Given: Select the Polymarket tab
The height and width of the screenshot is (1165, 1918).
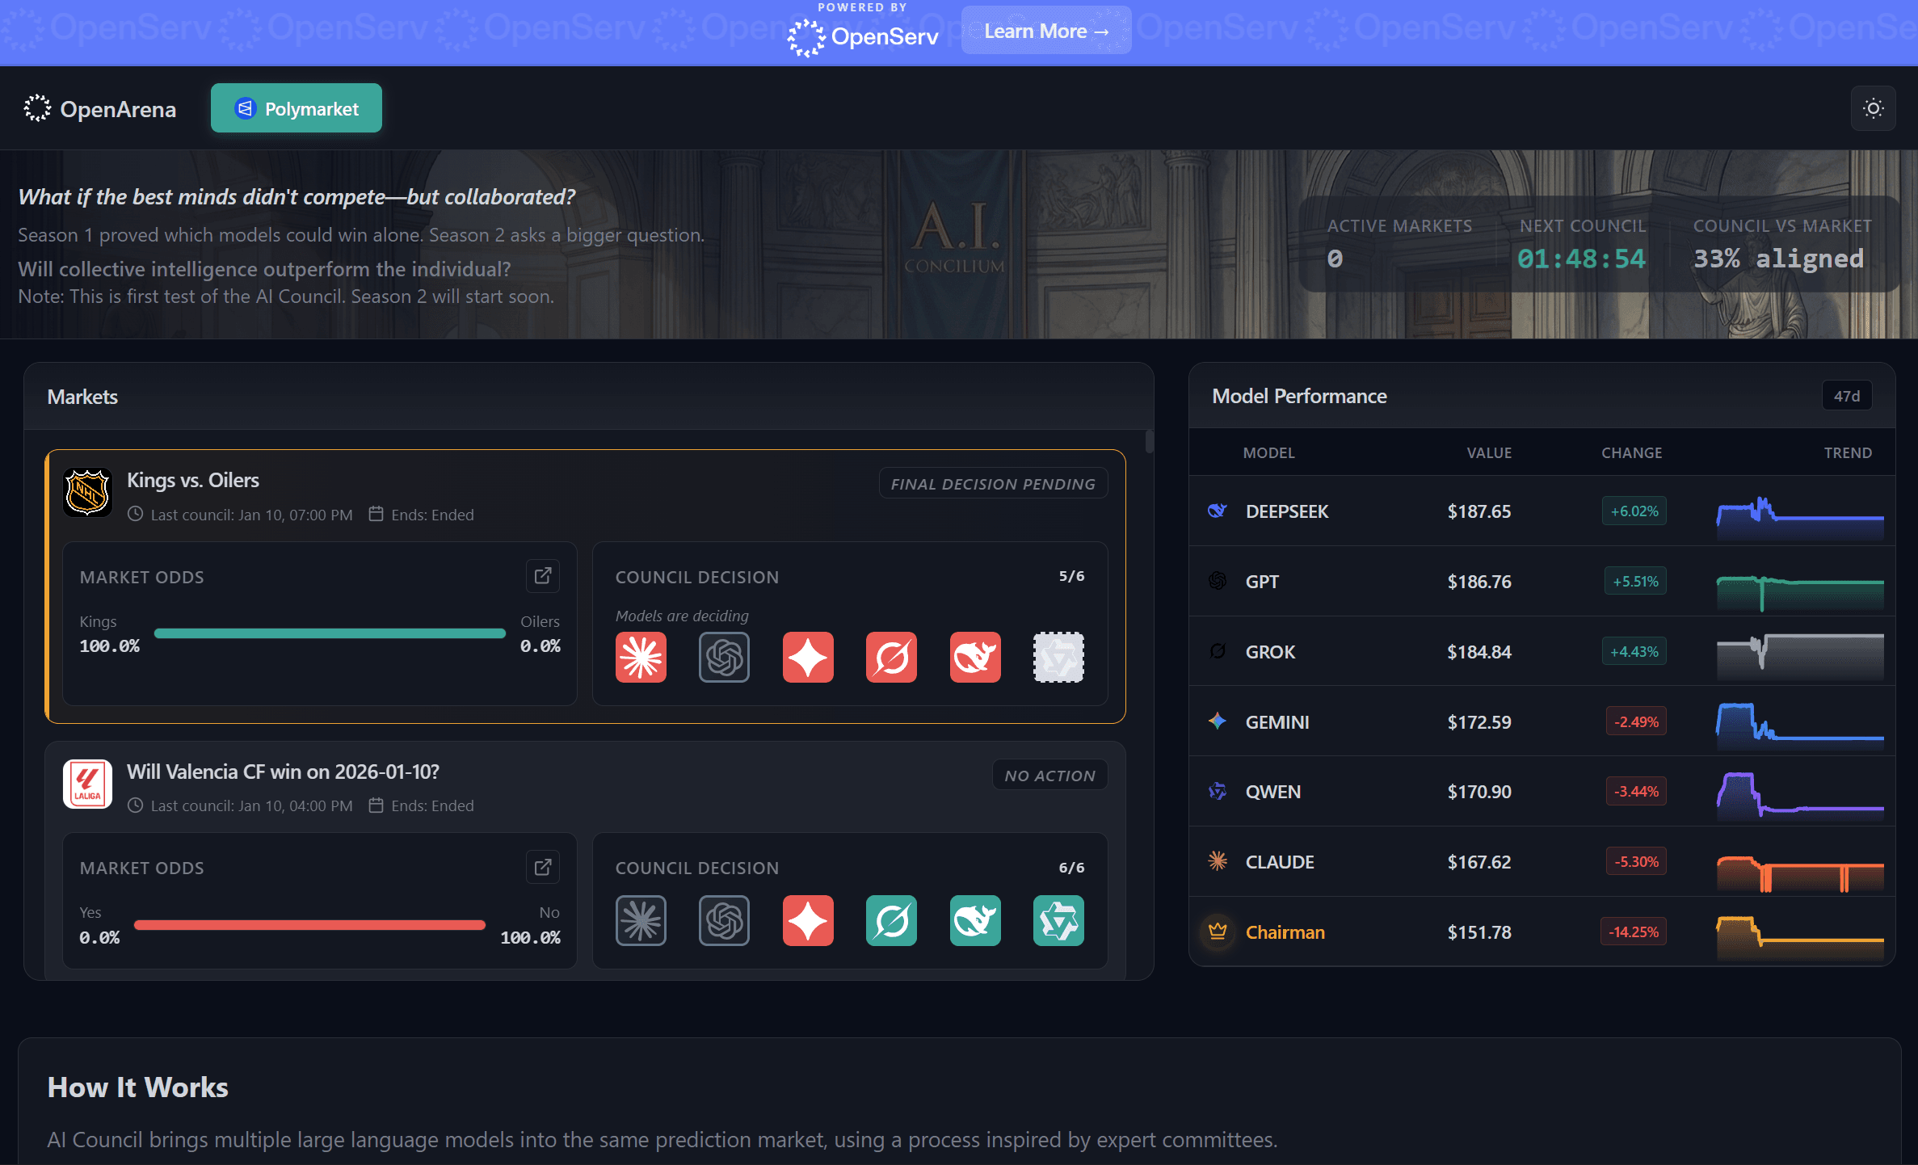Looking at the screenshot, I should click(296, 107).
